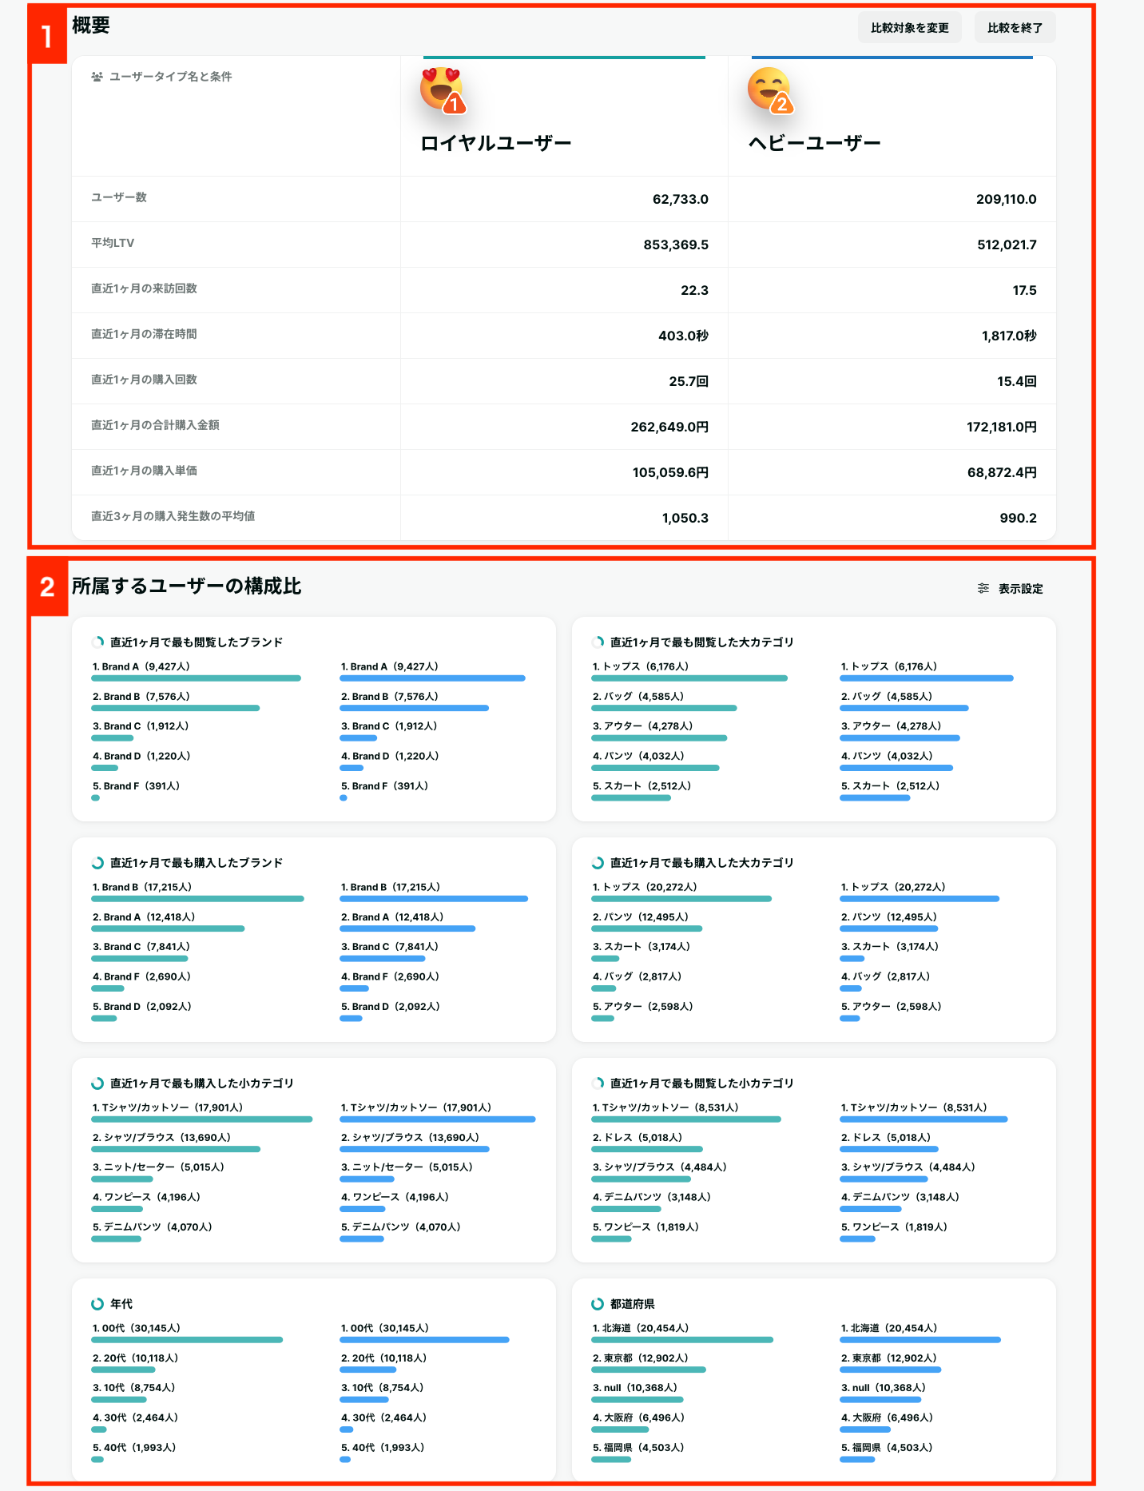Image resolution: width=1144 pixels, height=1491 pixels.
Task: Click the teal bar under 北海道 (20,454人)
Action: click(682, 1340)
